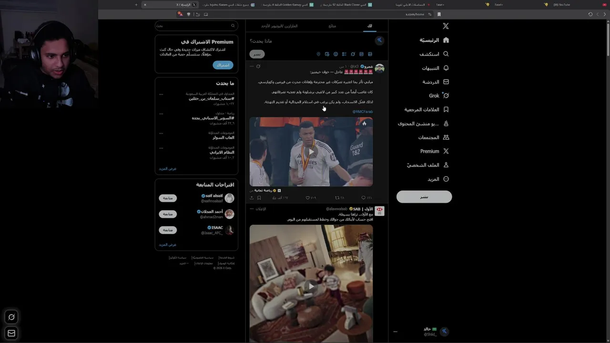
Task: Follow أحمد العجلان
Action: (168, 214)
